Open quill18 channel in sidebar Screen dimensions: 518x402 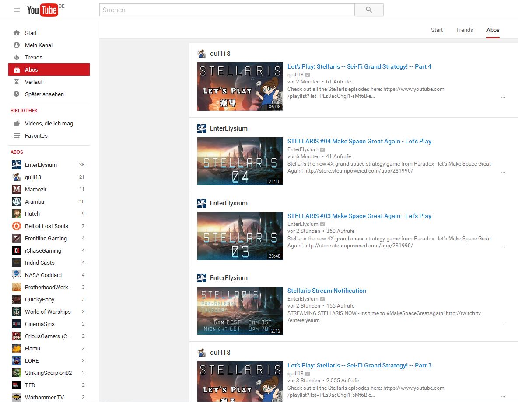(49, 177)
